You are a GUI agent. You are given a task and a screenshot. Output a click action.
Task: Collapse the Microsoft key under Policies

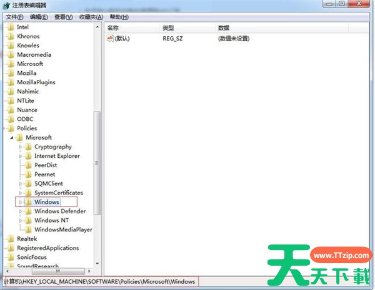(x=12, y=137)
